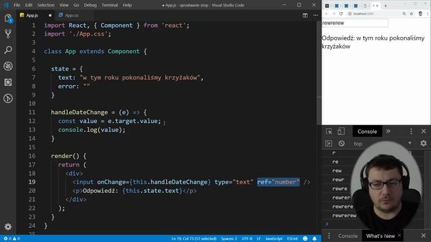
Task: Click the feedback smiley in the status bar
Action: (305, 239)
